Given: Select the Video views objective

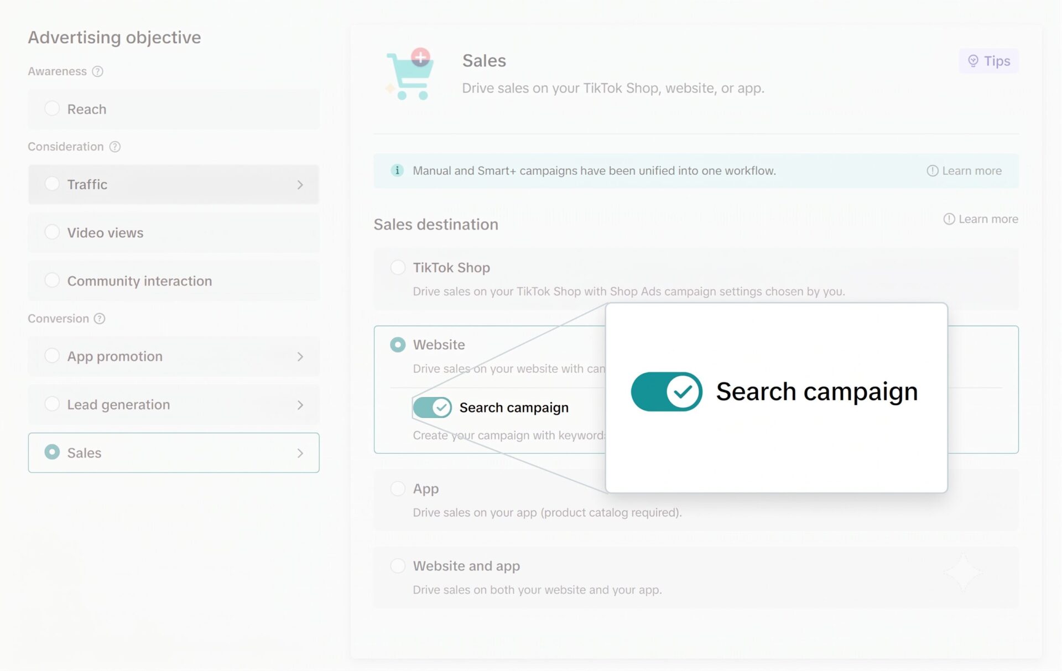Looking at the screenshot, I should click(x=174, y=233).
